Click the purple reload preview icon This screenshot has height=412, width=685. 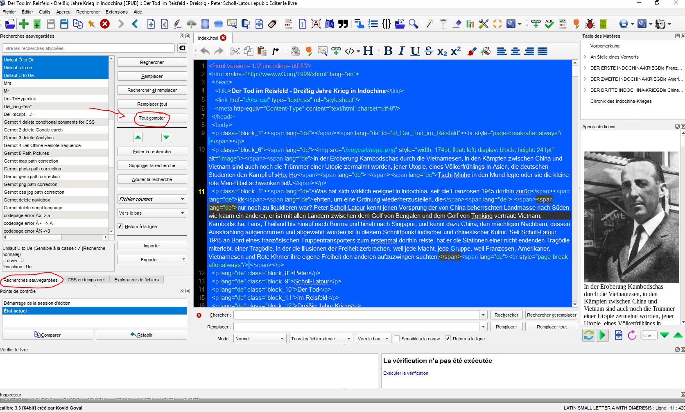(x=632, y=335)
